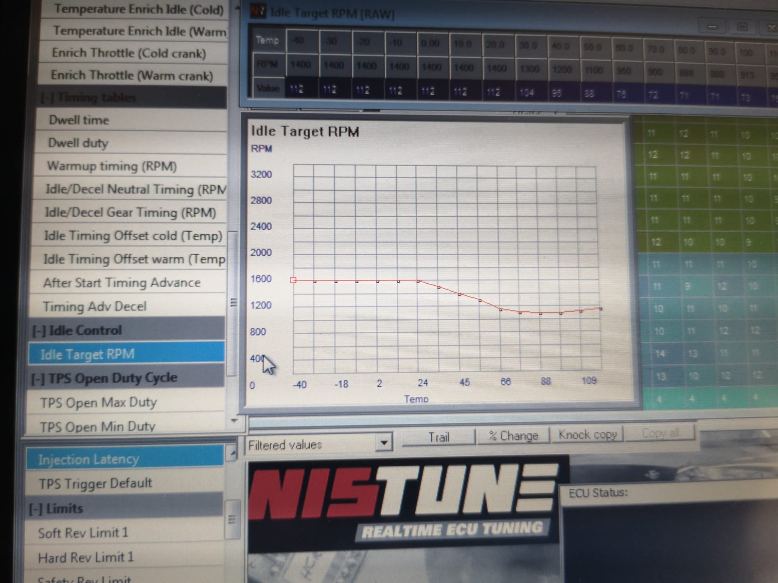Select Dwell time table
Screen dimensions: 778x583
132,120
